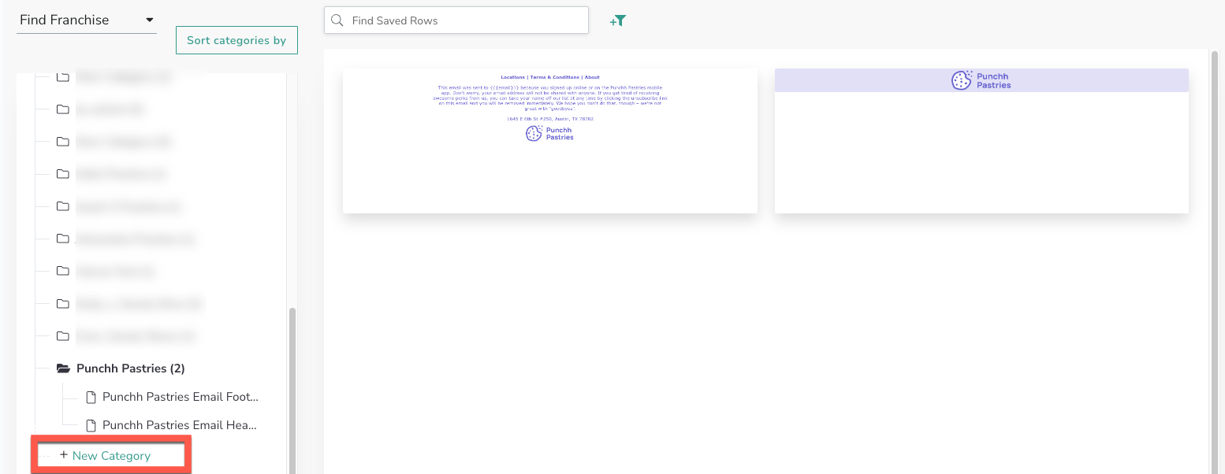Click the Sort categories by button
The image size is (1225, 474).
click(x=236, y=40)
